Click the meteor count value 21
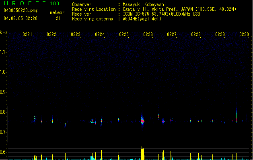Screen dimensions: 253x160 coord(58,18)
